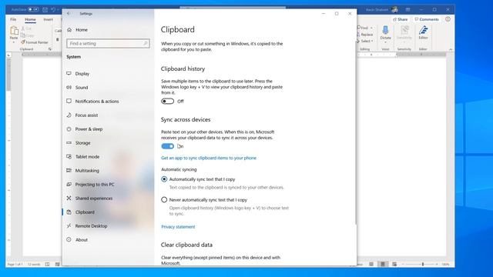The height and width of the screenshot is (277, 493).
Task: Open Clipboard pane launcher in Word ribbon
Action: coord(49,49)
